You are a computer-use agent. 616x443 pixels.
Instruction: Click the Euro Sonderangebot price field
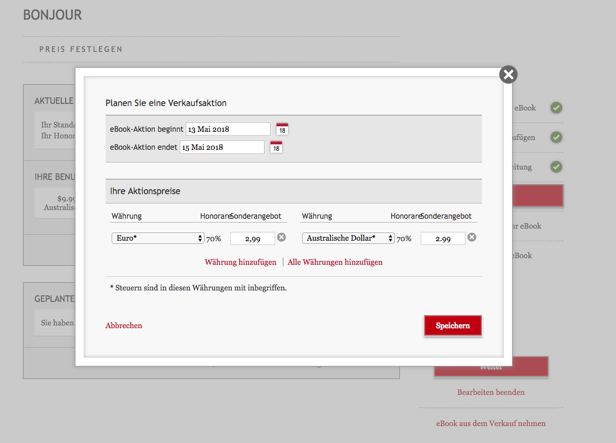pos(253,238)
